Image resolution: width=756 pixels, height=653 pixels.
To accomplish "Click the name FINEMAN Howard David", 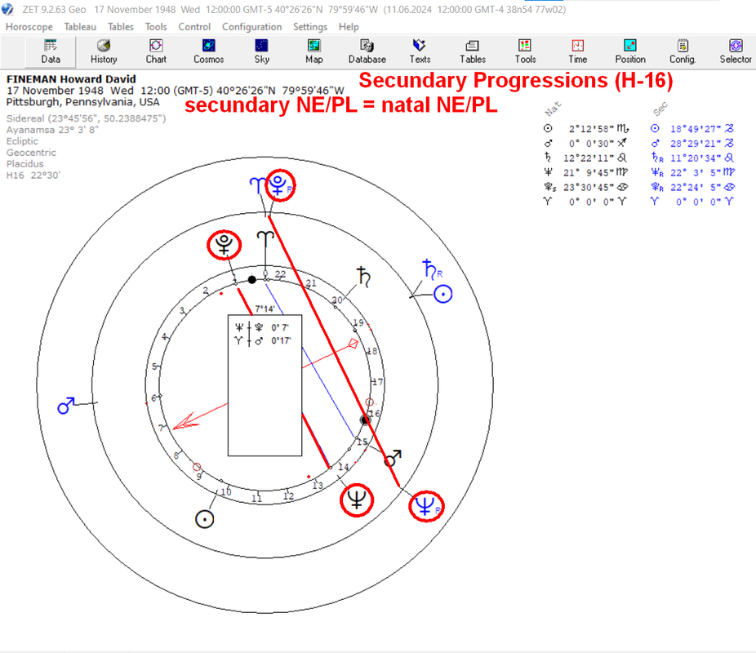I will (x=71, y=79).
